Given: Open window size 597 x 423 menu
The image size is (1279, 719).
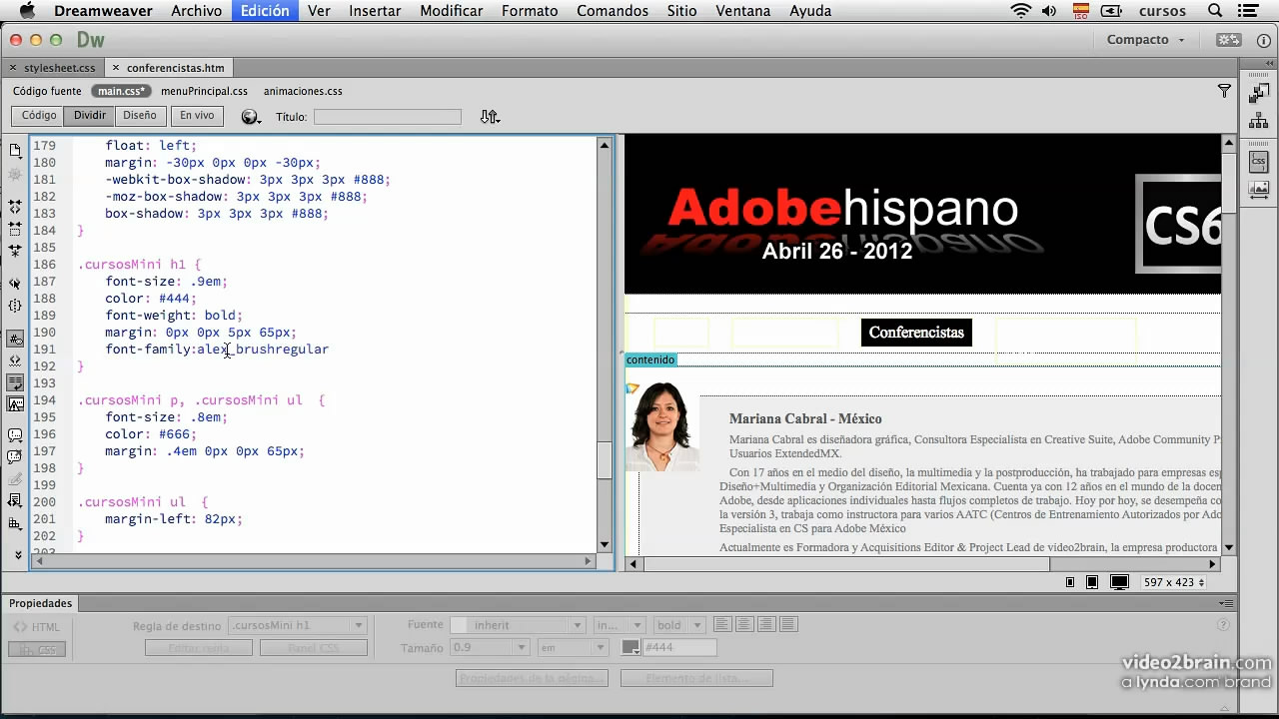Looking at the screenshot, I should (x=1174, y=582).
